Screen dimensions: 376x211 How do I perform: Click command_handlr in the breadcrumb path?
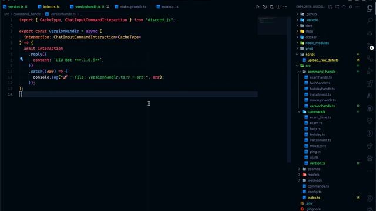27,14
